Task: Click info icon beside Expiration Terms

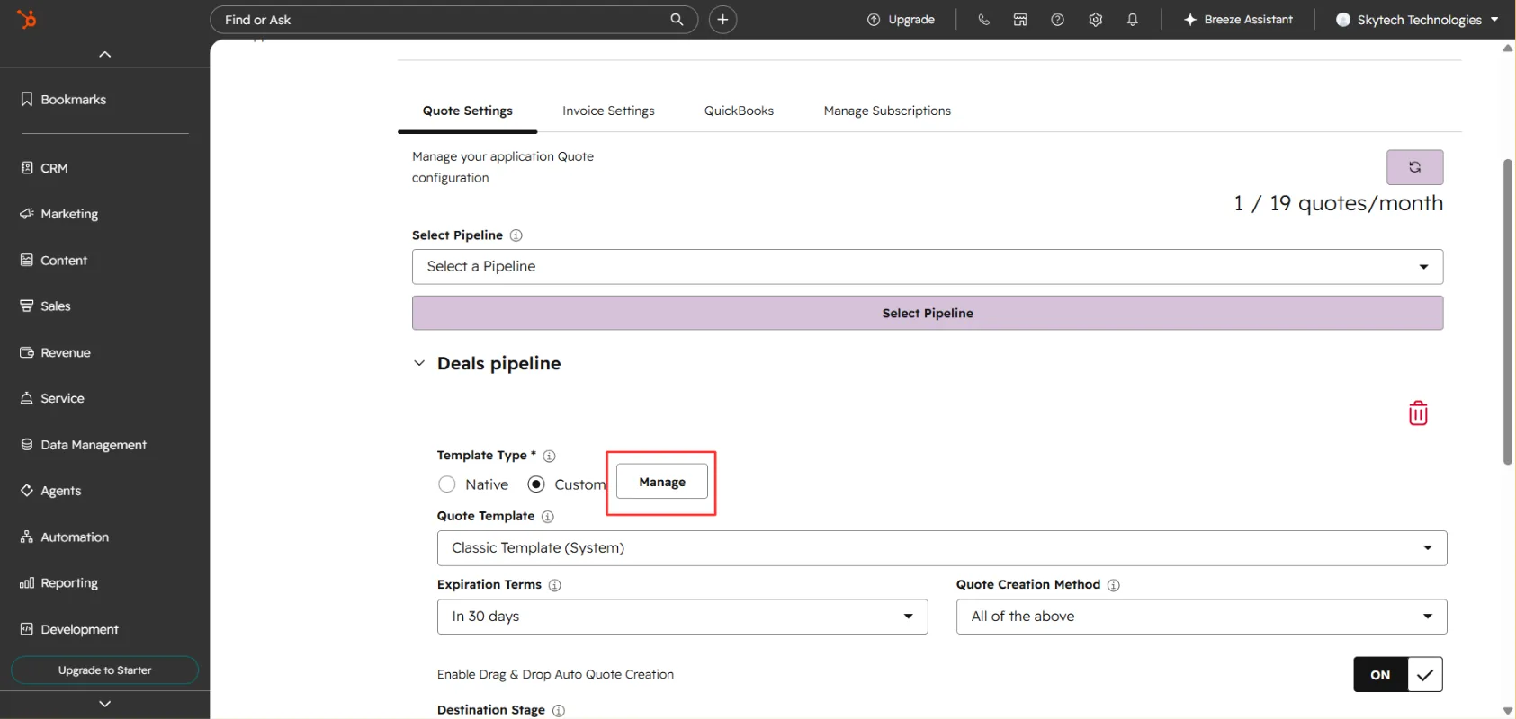Action: click(555, 585)
